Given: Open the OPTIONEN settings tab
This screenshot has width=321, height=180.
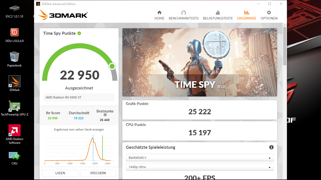Looking at the screenshot, I should 269,15.
